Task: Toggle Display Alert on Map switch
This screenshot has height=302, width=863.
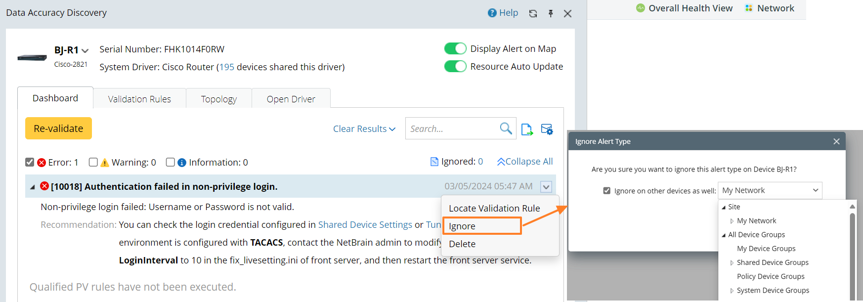Action: click(455, 48)
